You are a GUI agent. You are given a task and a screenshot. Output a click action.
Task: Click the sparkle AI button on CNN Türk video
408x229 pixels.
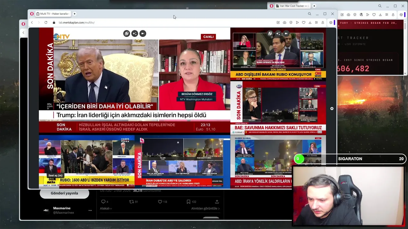click(278, 33)
